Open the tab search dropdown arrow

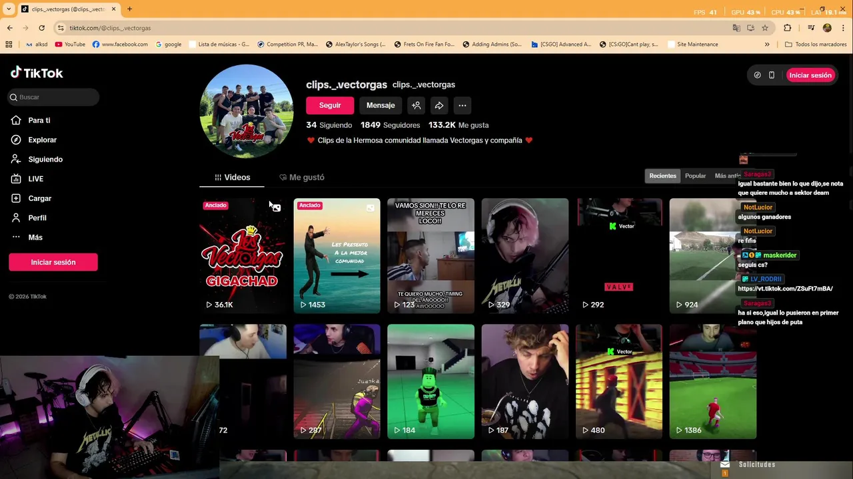tap(9, 9)
